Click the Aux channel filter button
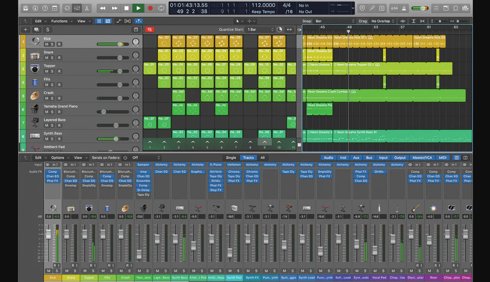 pyautogui.click(x=356, y=158)
